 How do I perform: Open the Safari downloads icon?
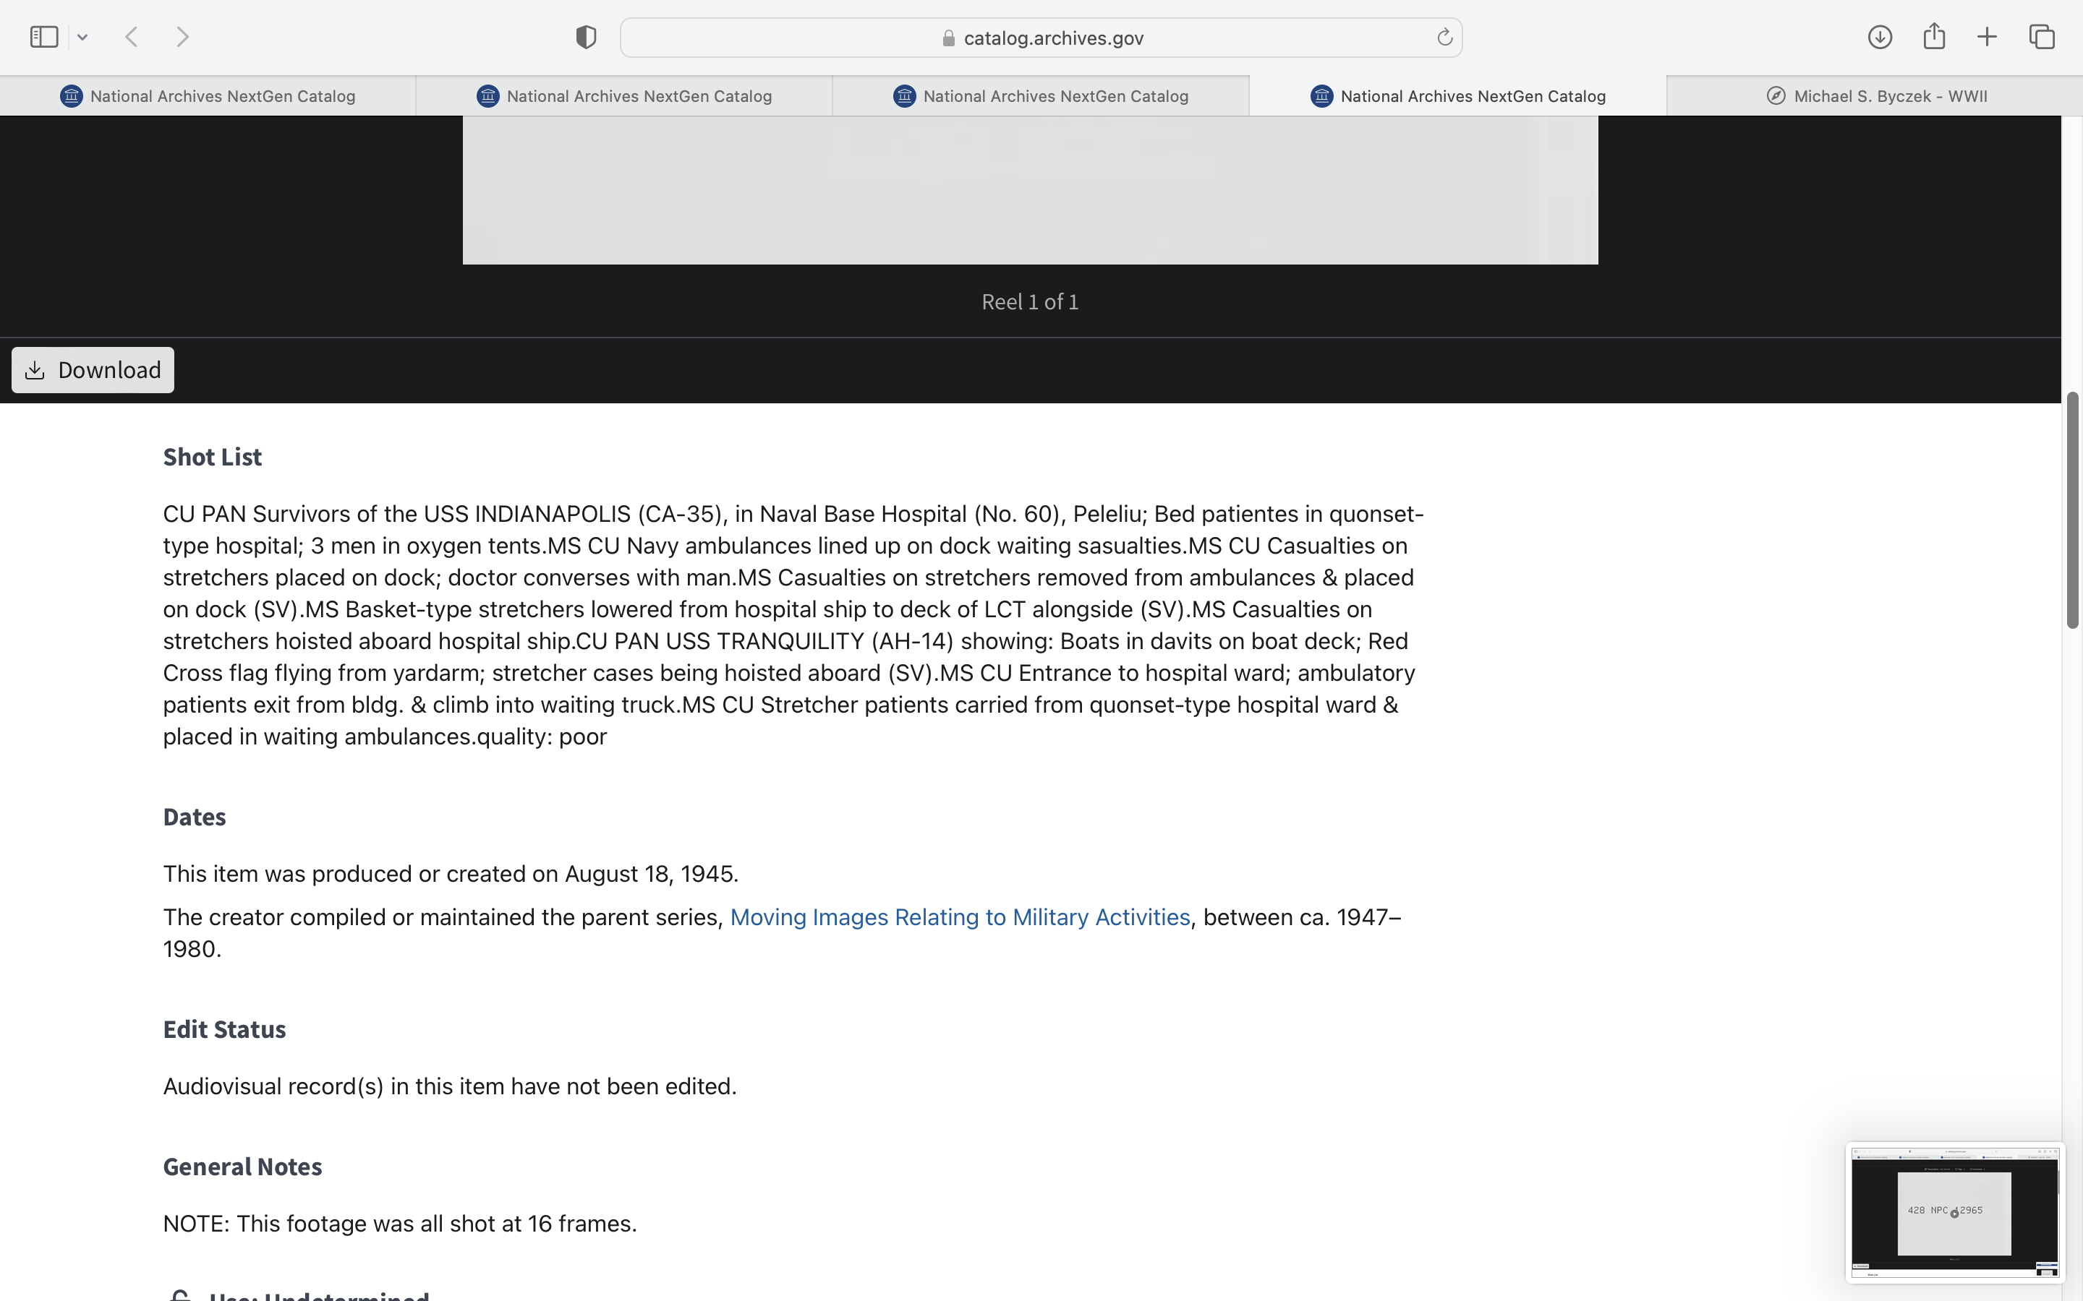pyautogui.click(x=1879, y=37)
